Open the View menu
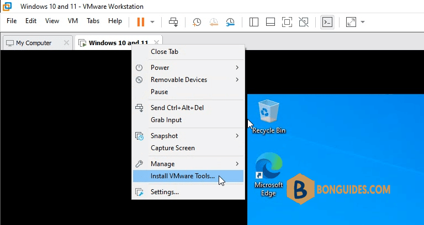 point(52,21)
